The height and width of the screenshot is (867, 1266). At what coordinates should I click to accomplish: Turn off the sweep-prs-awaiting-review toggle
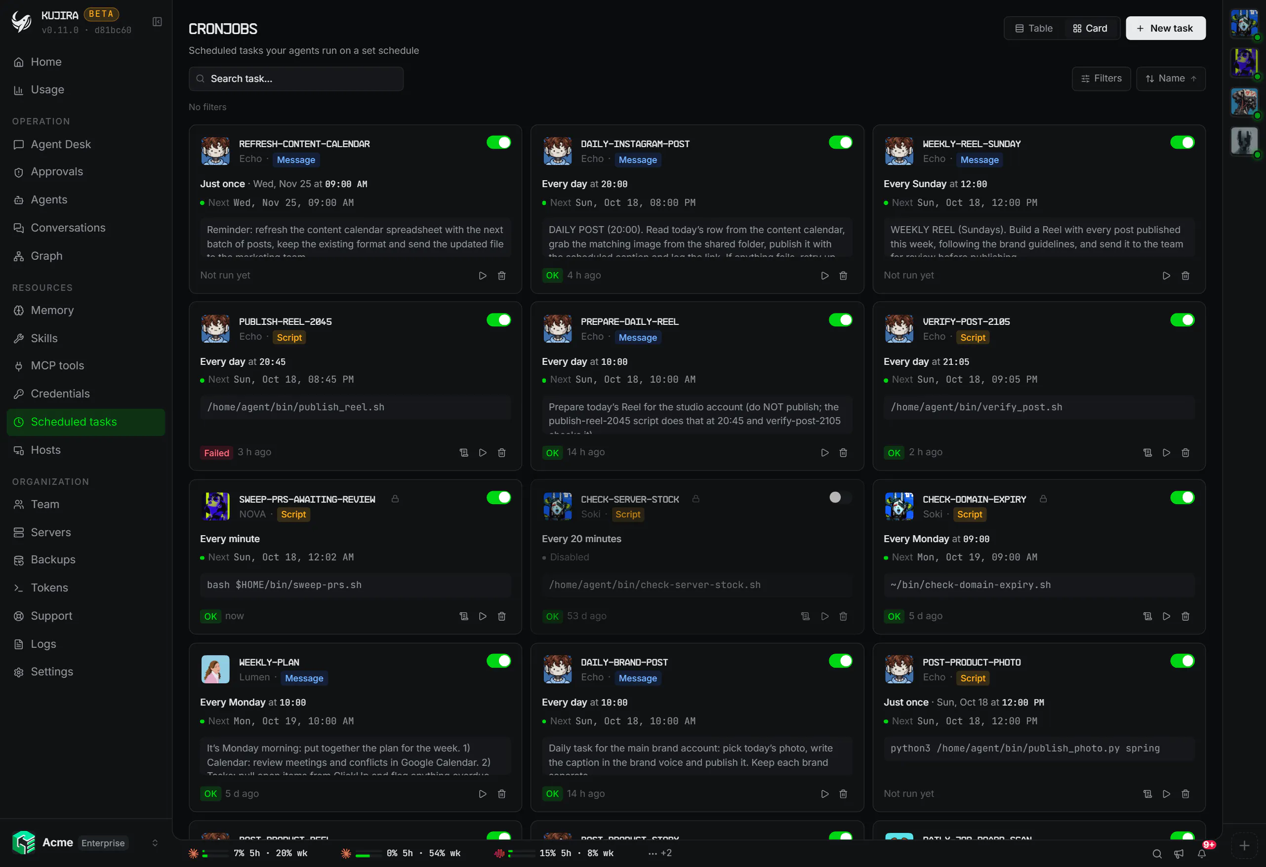(498, 497)
